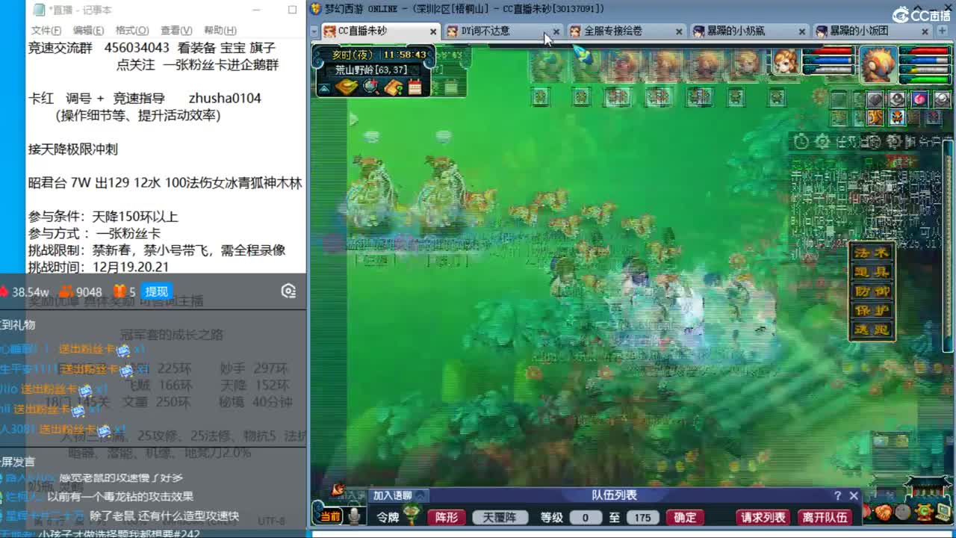The width and height of the screenshot is (956, 538).
Task: Open the calendar activity icon
Action: (x=415, y=87)
